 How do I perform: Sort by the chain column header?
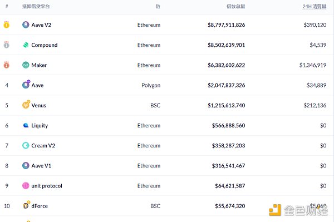pyautogui.click(x=158, y=6)
